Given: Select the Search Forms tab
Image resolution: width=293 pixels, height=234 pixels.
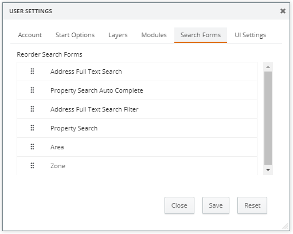Looking at the screenshot, I should [x=201, y=35].
